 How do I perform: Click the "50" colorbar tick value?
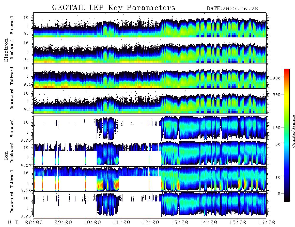tap(278, 144)
